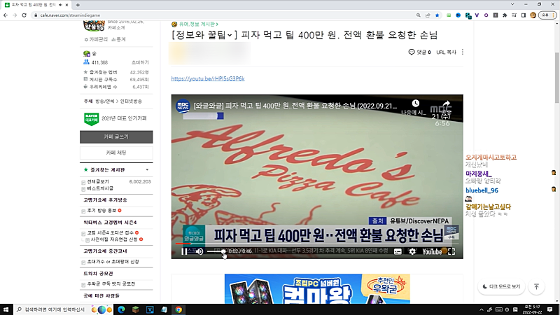The height and width of the screenshot is (315, 560).
Task: Open the Windows notification center
Action: tap(550, 309)
